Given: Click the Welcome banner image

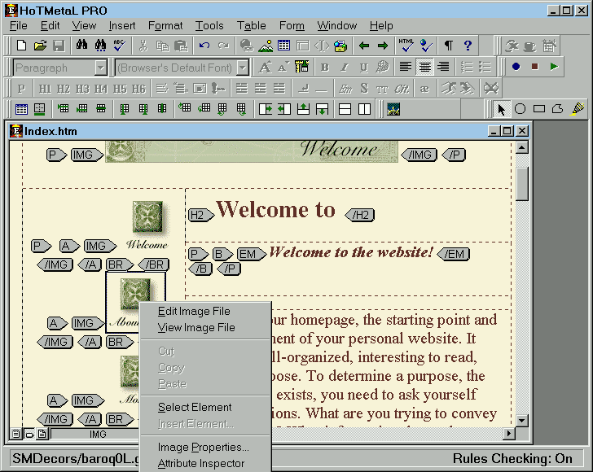Looking at the screenshot, I should (252, 151).
